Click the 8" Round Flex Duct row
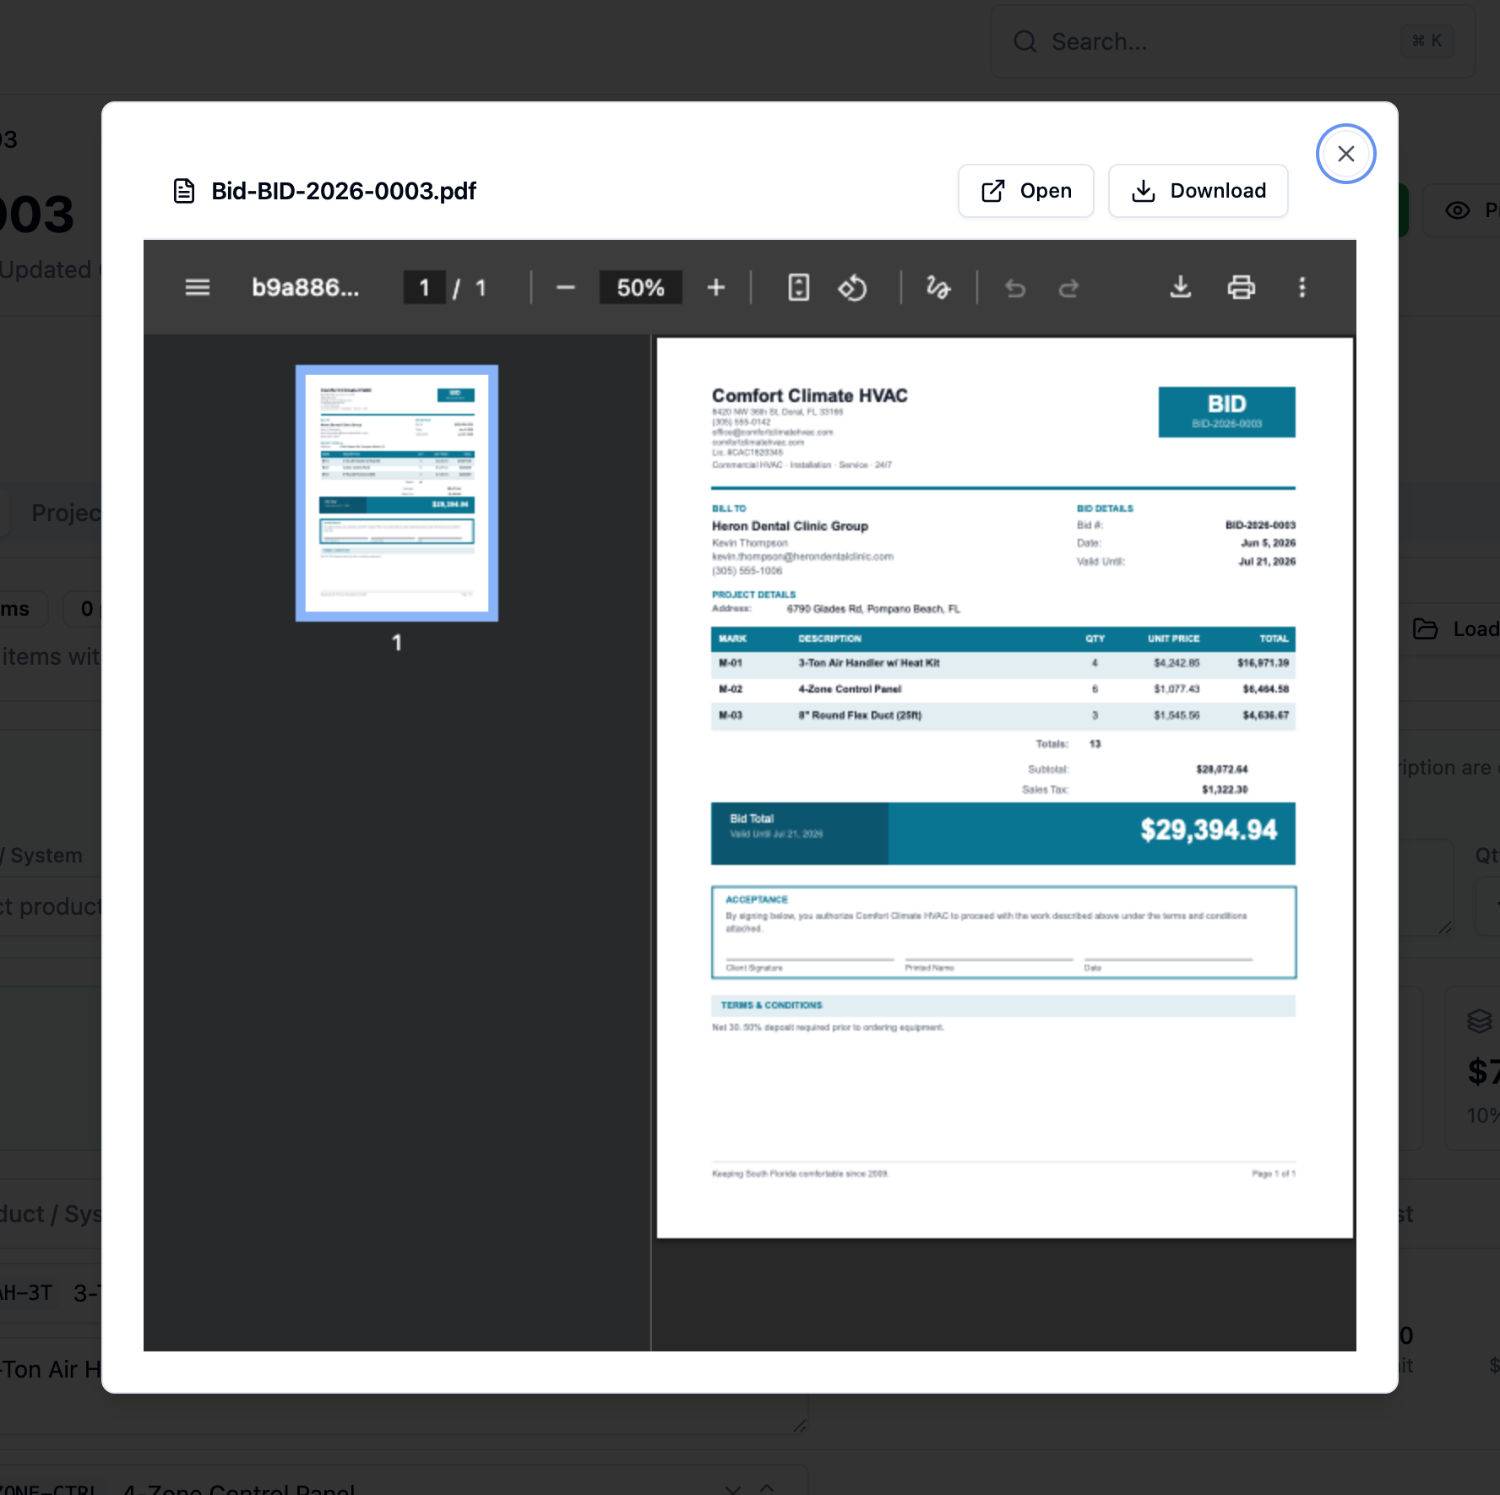The width and height of the screenshot is (1500, 1495). (1003, 716)
